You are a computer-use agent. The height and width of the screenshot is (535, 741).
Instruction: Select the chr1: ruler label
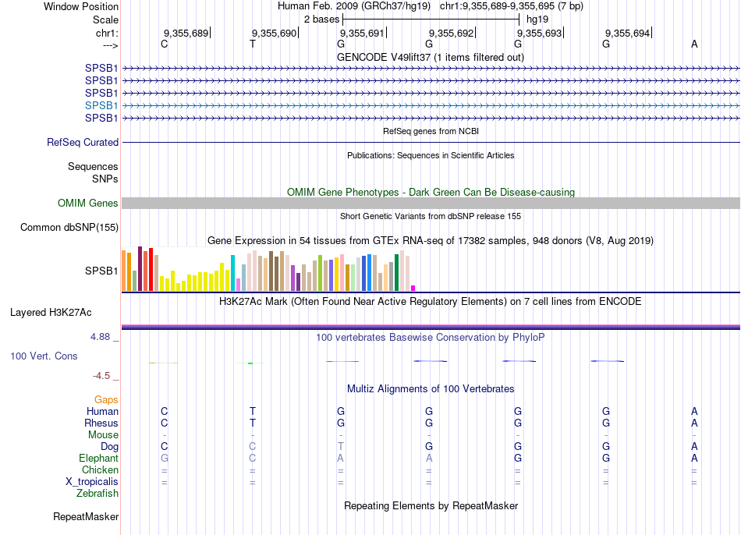pyautogui.click(x=107, y=33)
